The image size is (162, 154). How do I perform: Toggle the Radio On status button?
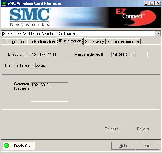19,146
